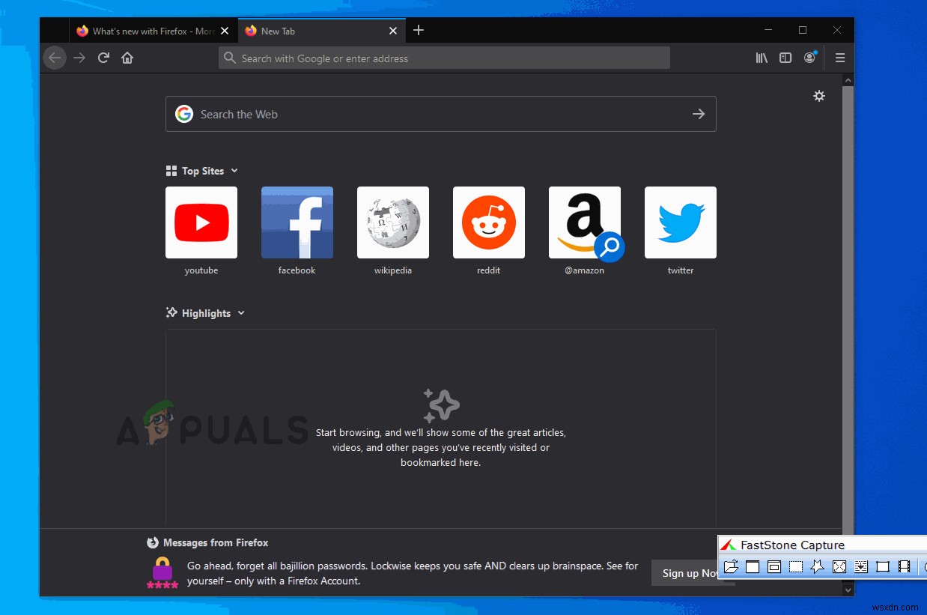Open the Firefox hamburger menu
Image resolution: width=927 pixels, height=615 pixels.
click(x=840, y=58)
